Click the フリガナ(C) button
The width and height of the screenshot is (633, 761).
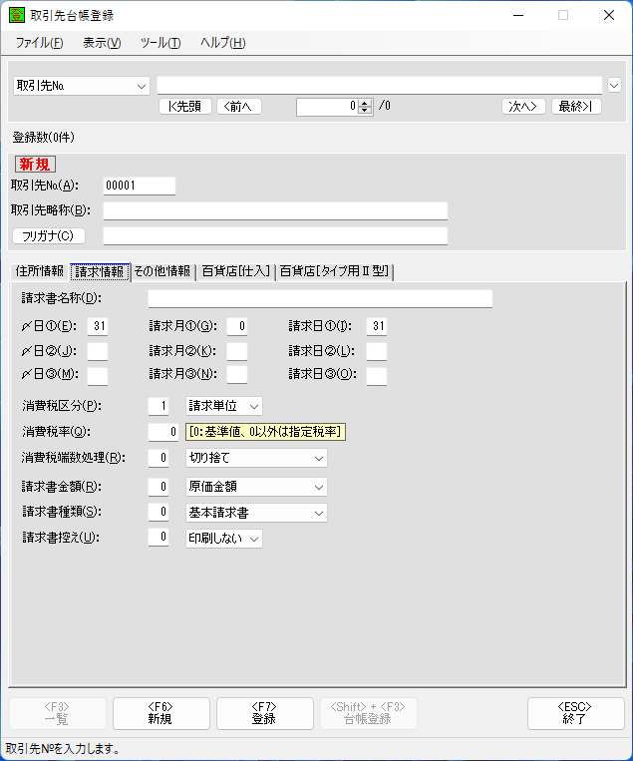click(x=49, y=235)
